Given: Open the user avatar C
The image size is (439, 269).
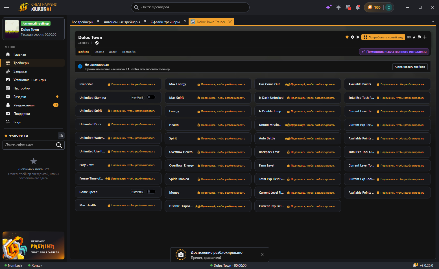Looking at the screenshot, I should pyautogui.click(x=389, y=7).
